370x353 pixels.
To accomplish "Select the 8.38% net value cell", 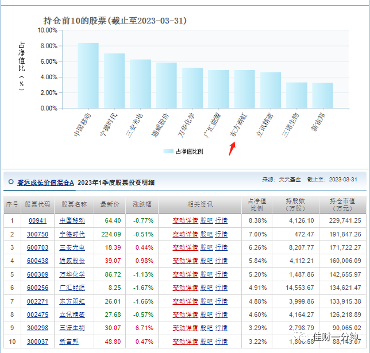I will click(x=257, y=221).
